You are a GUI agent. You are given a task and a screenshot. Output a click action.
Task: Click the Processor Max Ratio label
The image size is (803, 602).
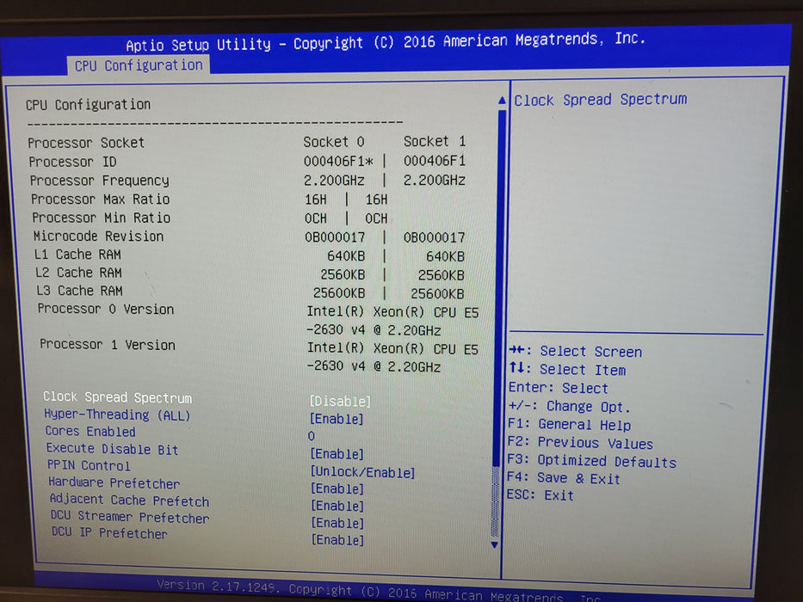101,200
